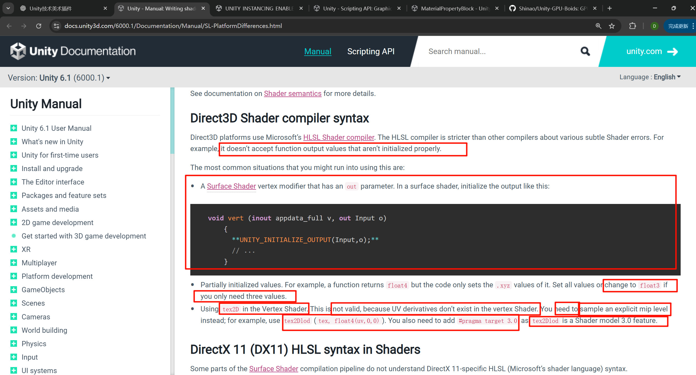The height and width of the screenshot is (375, 696).
Task: Open the green profile avatar
Action: (x=654, y=26)
